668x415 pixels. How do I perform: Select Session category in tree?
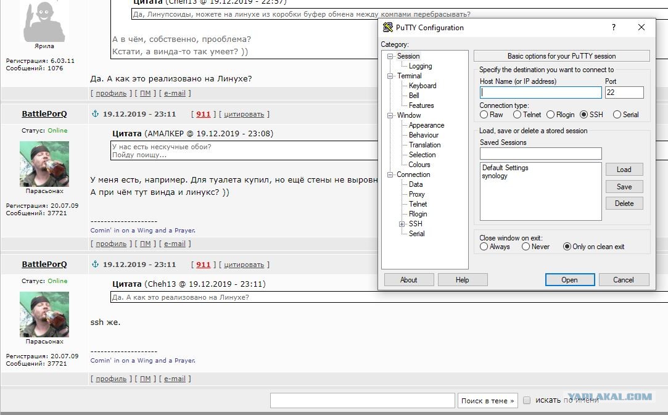[x=408, y=56]
